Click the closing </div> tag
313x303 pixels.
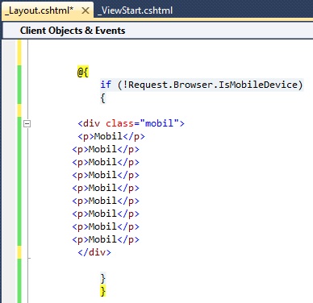pyautogui.click(x=94, y=252)
